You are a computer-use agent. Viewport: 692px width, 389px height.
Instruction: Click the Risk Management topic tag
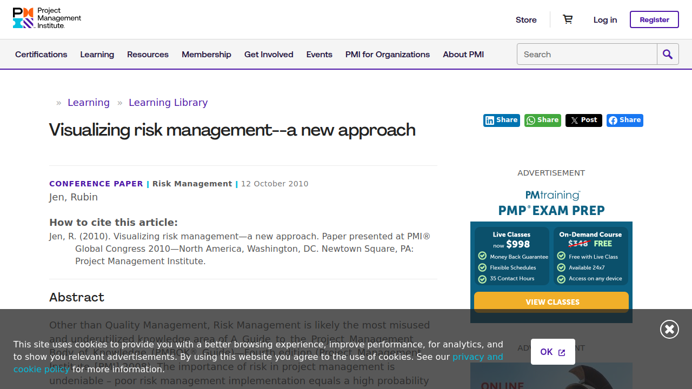point(192,184)
